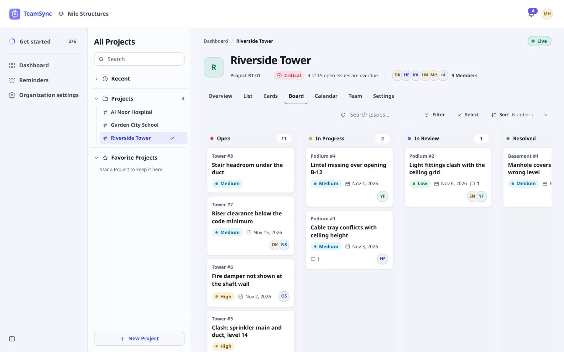564x352 pixels.
Task: Open Podium #2 light fittings card
Action: [x=448, y=177]
